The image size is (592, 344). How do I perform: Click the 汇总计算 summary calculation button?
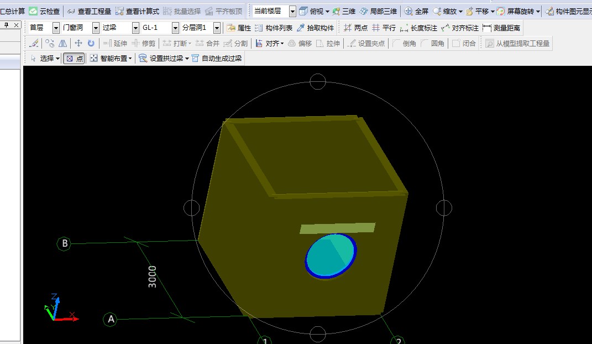click(x=13, y=11)
